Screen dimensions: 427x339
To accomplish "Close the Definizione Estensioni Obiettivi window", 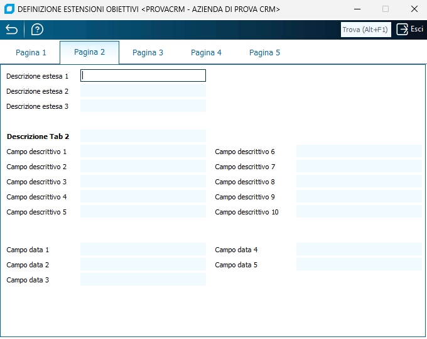I will pos(414,9).
